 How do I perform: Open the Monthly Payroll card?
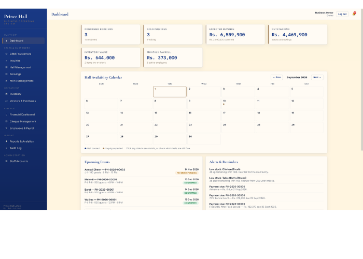tap(173, 57)
